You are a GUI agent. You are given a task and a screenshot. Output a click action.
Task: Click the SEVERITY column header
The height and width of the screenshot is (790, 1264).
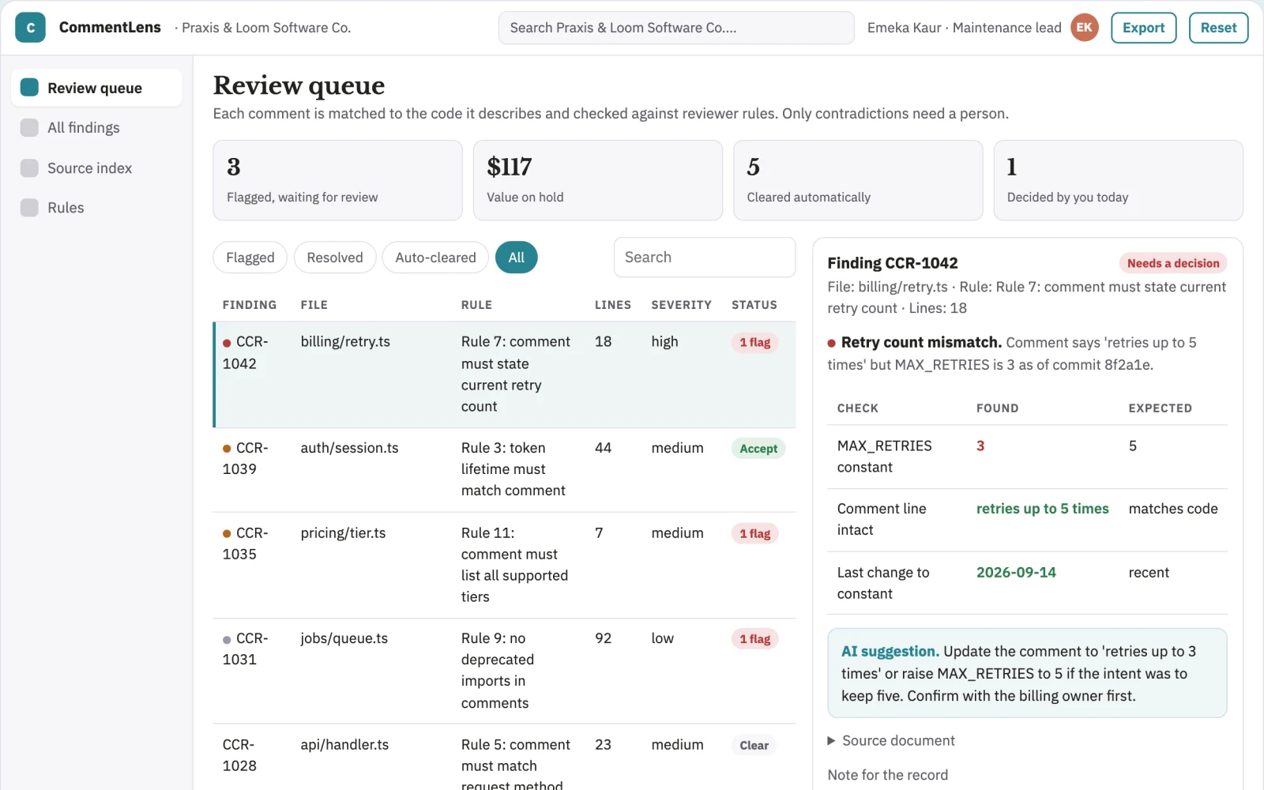click(681, 305)
